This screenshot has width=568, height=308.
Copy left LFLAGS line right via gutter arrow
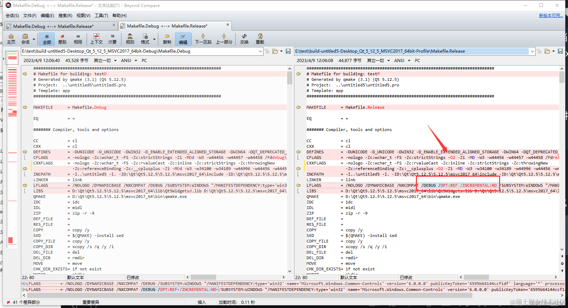tap(25, 185)
